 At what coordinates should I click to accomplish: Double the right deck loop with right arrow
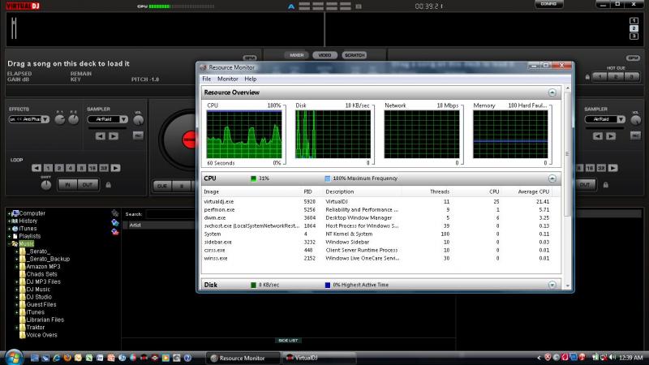point(613,168)
